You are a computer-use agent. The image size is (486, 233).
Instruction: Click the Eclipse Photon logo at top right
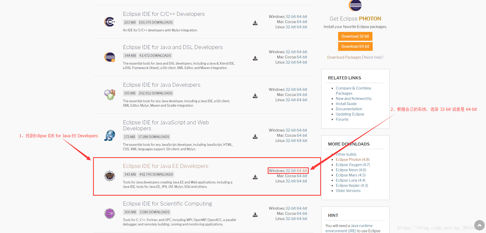tap(355, 5)
